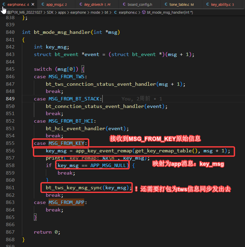
Task: Click the JX_M6_20221027 breadcrumb folder
Action: click(24, 12)
